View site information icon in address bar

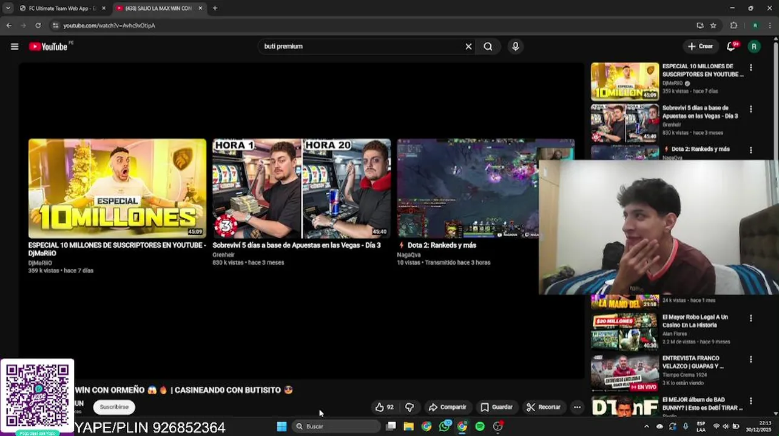55,25
